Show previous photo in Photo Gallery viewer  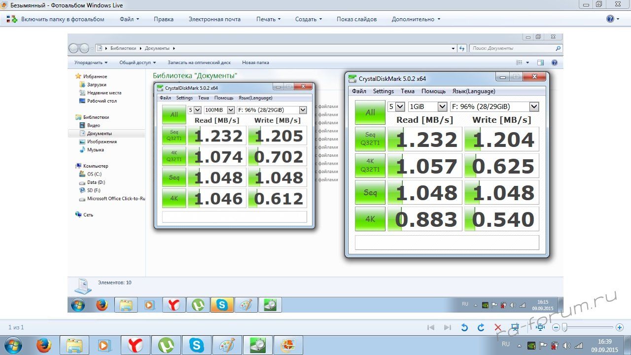[x=431, y=327]
